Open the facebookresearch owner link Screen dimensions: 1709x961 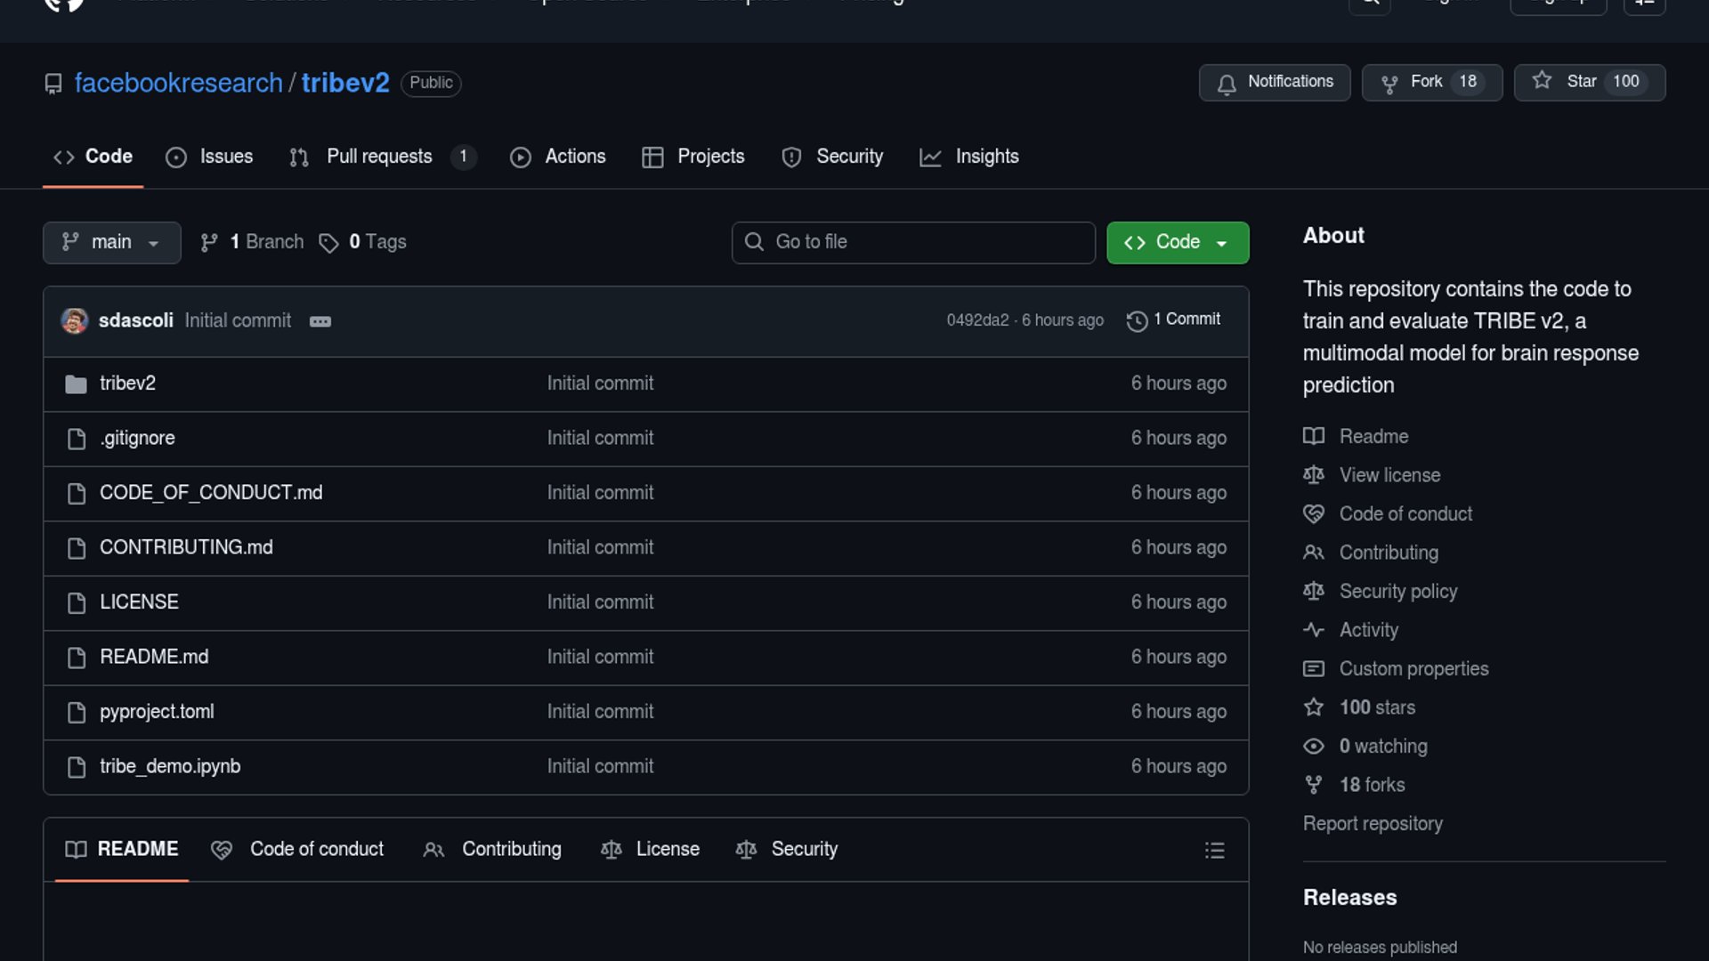178,83
